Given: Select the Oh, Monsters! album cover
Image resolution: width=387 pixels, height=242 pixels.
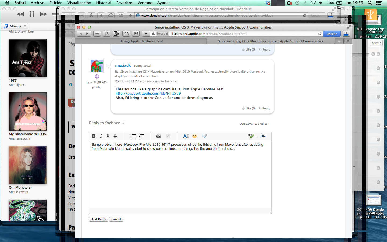Looking at the screenshot, I should coord(28,165).
